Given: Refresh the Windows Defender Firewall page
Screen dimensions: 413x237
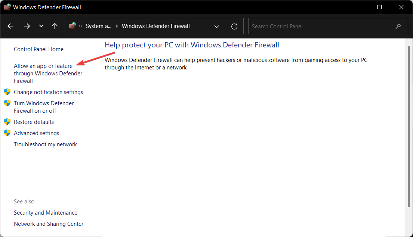Looking at the screenshot, I should 234,26.
